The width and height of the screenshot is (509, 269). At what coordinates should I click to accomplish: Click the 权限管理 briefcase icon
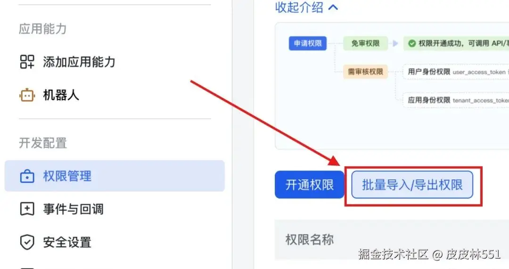tap(27, 177)
